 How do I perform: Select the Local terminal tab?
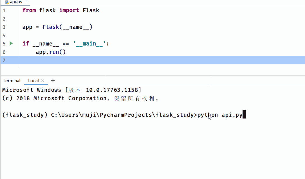click(33, 80)
